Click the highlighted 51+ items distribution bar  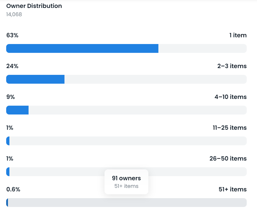coord(126,202)
